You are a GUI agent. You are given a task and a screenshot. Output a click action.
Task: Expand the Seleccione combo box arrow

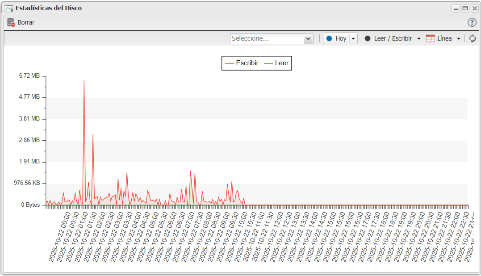coord(308,39)
